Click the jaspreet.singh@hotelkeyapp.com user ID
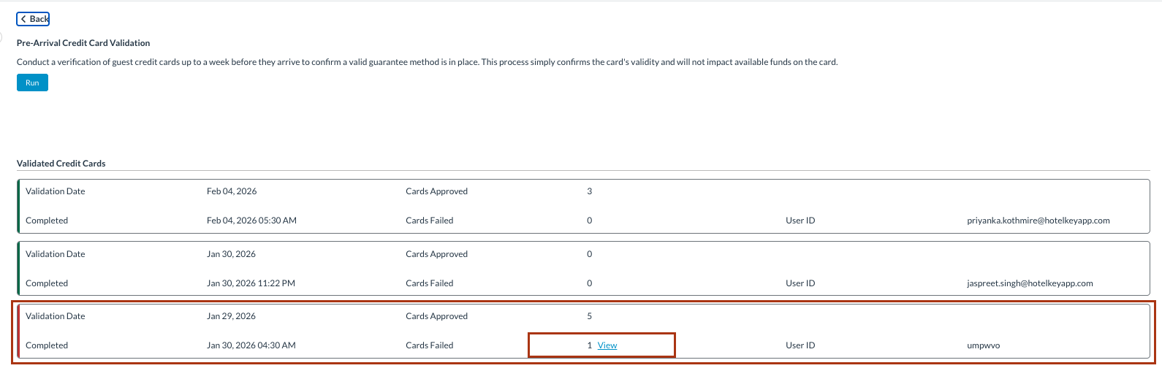Viewport: 1162px width, 379px height. [1030, 283]
